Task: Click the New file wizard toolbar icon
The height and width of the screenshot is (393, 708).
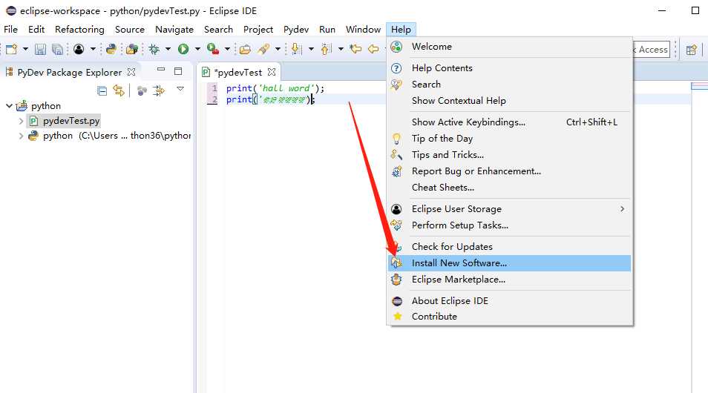Action: point(12,49)
